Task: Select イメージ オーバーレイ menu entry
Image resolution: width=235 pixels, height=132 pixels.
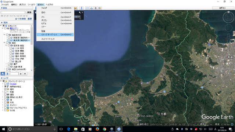Action: point(55,34)
